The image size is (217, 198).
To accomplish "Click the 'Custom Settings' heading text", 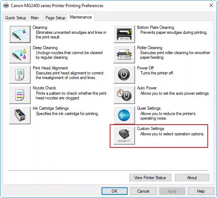I will point(151,129).
